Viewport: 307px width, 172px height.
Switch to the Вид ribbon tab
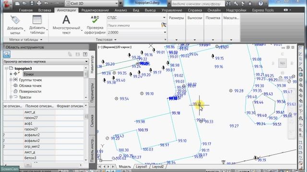point(136,10)
